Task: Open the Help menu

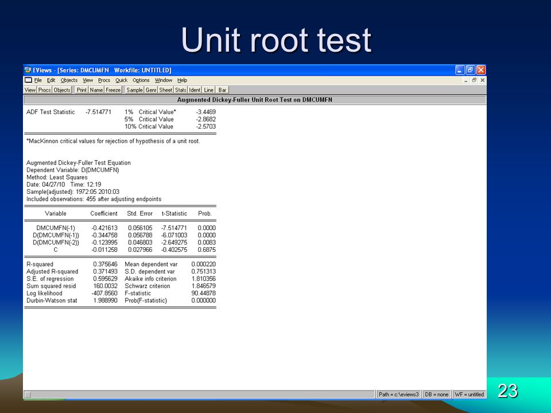Action: pyautogui.click(x=182, y=80)
